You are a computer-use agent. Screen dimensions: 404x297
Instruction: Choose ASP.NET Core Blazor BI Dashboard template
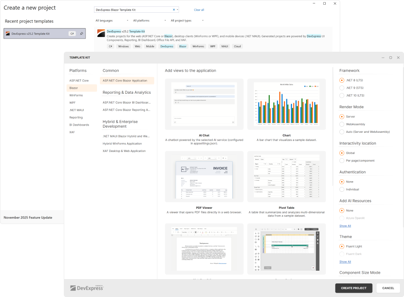[127, 102]
